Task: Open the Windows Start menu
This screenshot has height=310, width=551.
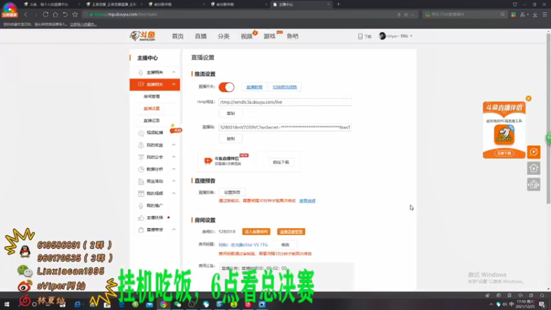Action: [7, 304]
